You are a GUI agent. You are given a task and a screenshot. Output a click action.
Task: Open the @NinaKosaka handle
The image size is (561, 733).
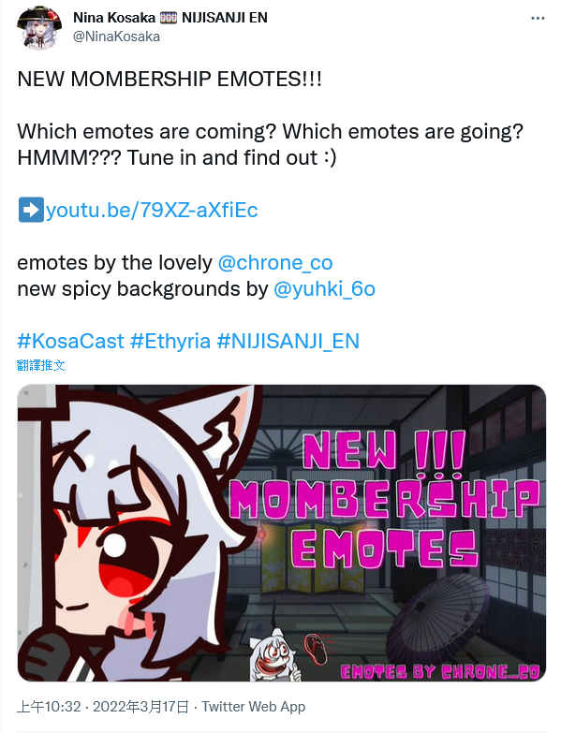pyautogui.click(x=116, y=37)
